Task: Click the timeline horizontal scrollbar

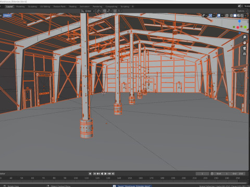Action: tap(123, 183)
